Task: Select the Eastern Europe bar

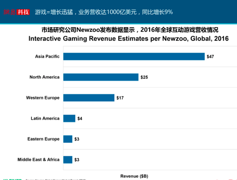Action: (68, 139)
